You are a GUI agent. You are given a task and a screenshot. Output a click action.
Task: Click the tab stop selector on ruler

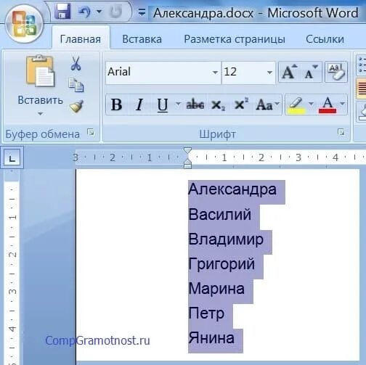click(x=12, y=157)
